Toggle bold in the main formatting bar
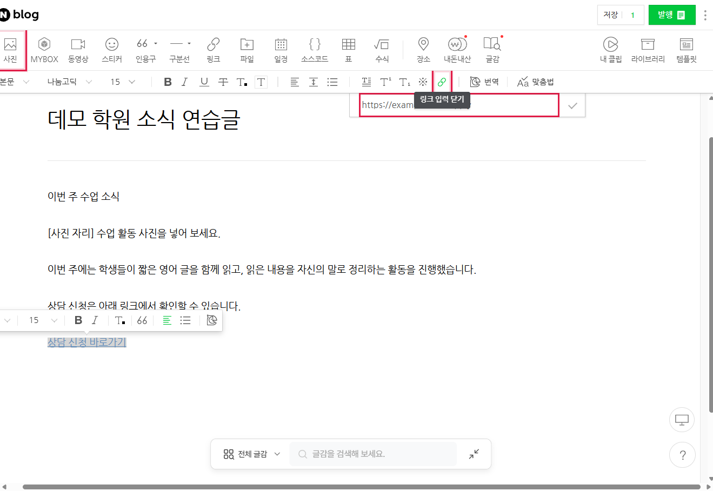The width and height of the screenshot is (713, 491). (x=168, y=82)
